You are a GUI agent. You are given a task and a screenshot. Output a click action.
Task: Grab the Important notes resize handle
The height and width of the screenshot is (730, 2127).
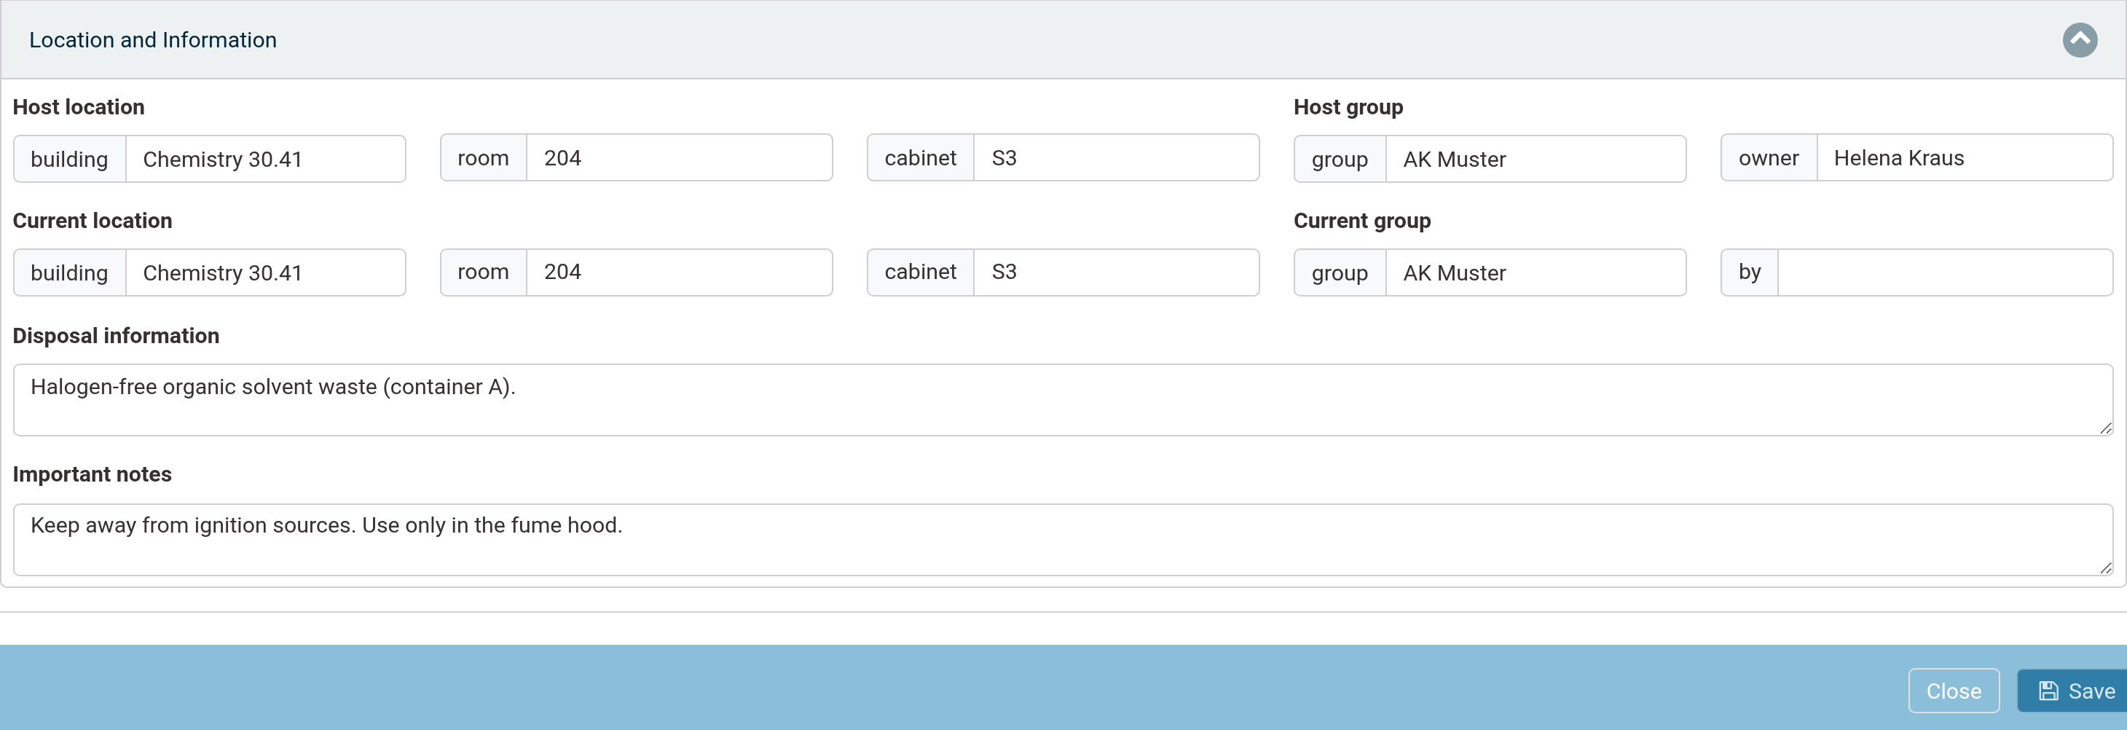pos(2106,568)
